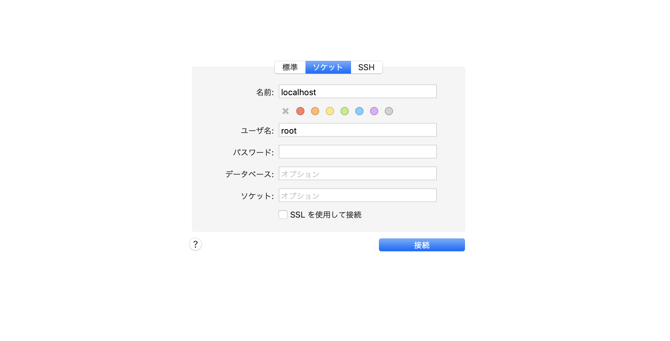Image resolution: width=670 pixels, height=341 pixels.
Task: Click the ソケット path input field
Action: [358, 195]
